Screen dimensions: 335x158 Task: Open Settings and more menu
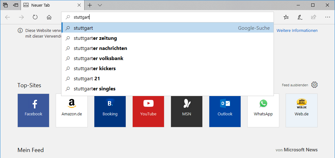point(327,17)
